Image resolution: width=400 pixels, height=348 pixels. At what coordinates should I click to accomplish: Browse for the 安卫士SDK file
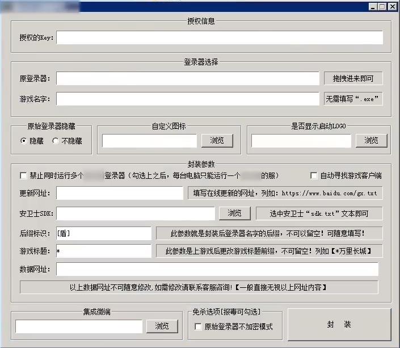(x=235, y=213)
